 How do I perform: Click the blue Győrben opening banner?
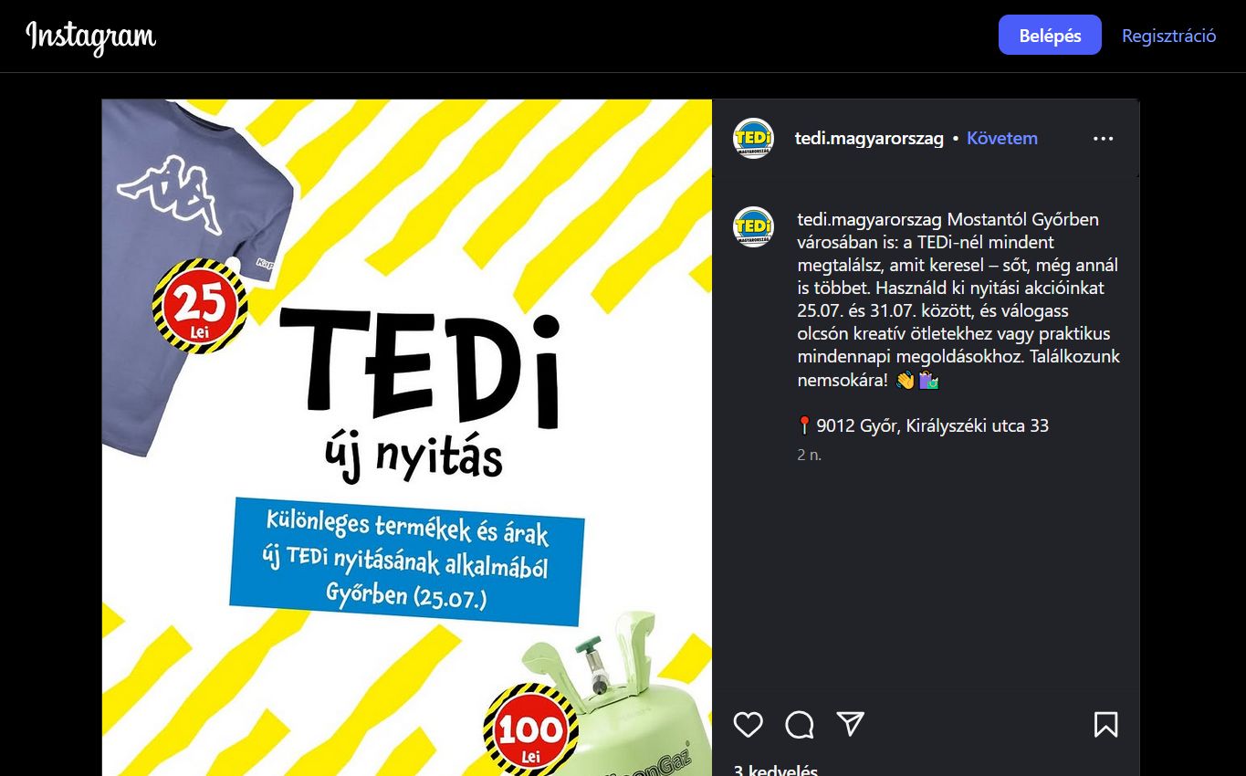(407, 562)
